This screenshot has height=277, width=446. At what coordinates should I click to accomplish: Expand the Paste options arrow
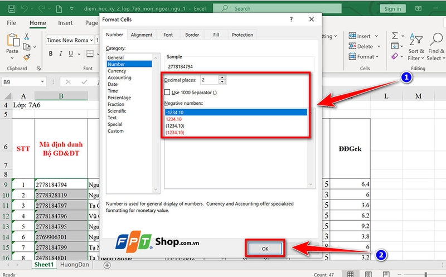pyautogui.click(x=12, y=59)
